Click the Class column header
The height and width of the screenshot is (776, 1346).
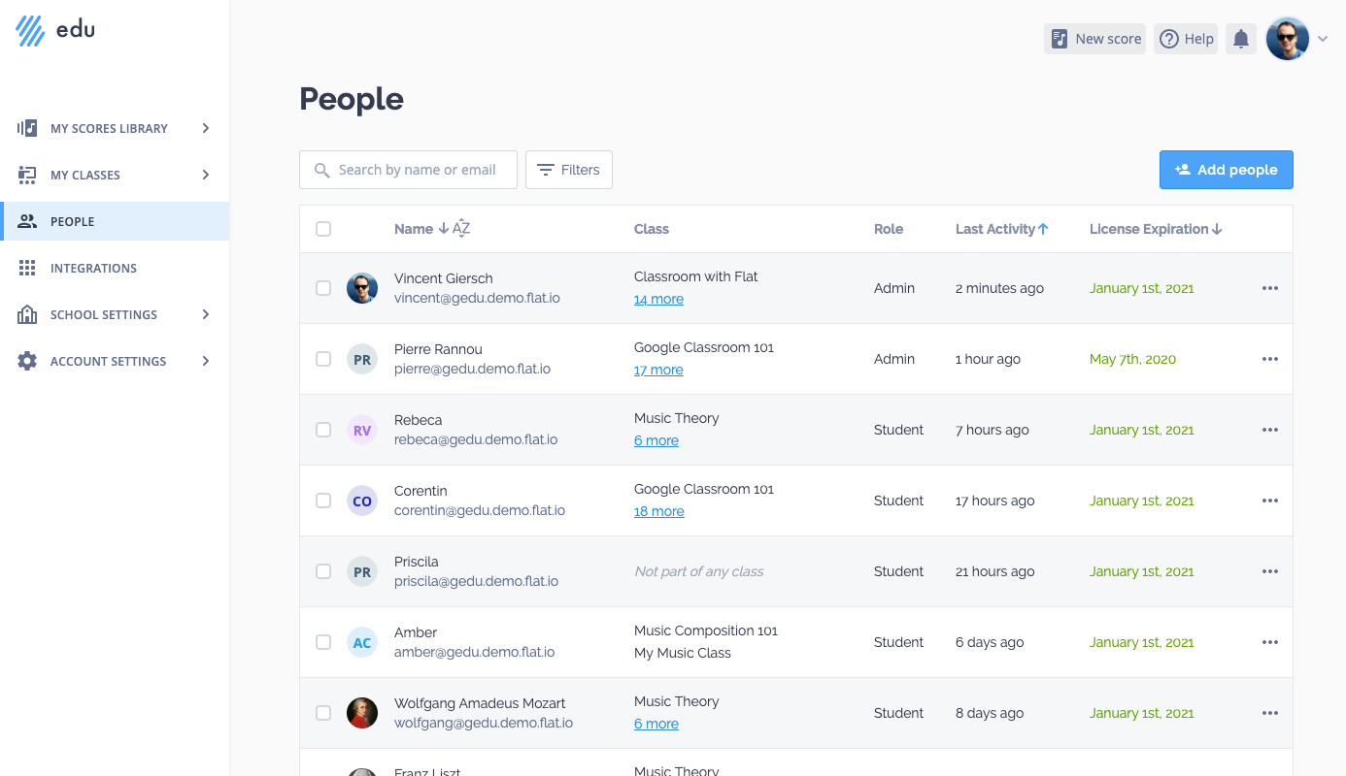652,229
